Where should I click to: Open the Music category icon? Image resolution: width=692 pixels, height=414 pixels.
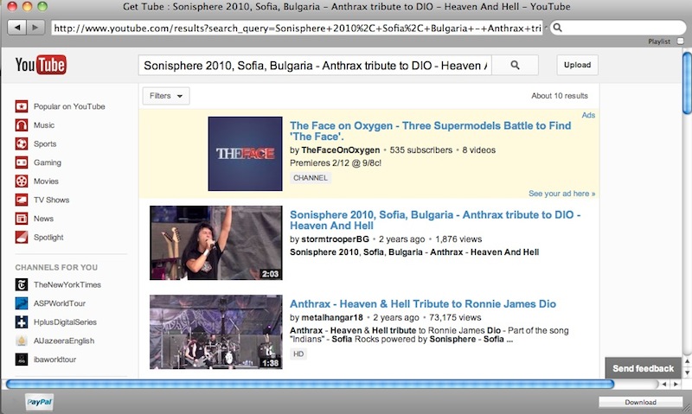(x=22, y=125)
